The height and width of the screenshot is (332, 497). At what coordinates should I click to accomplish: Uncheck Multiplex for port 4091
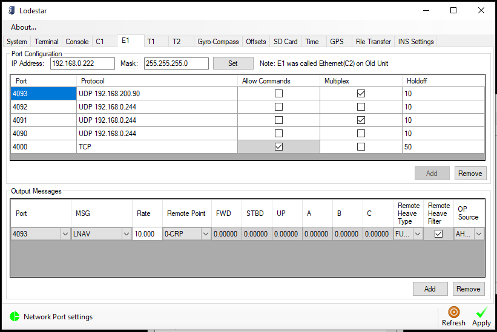coord(361,120)
